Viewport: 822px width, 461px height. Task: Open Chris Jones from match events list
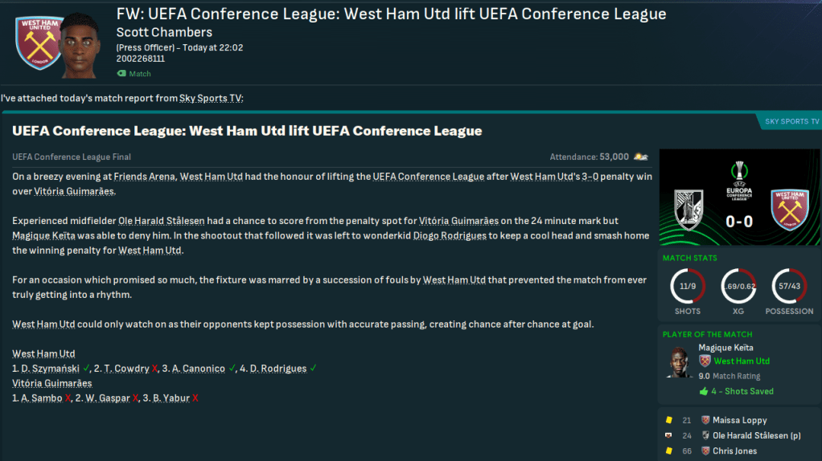734,451
